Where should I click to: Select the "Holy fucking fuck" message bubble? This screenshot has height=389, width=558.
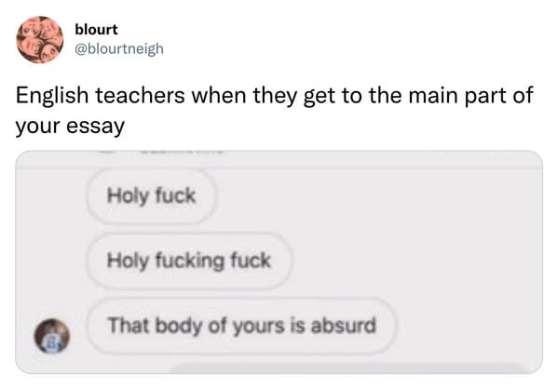coord(189,261)
